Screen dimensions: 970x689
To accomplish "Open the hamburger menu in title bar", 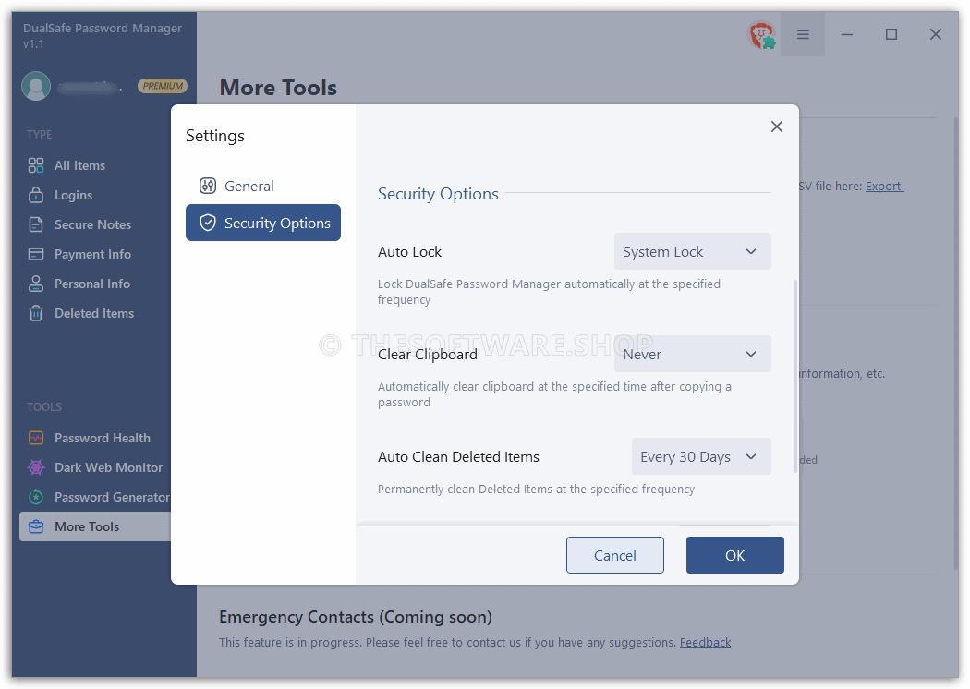I will [x=803, y=35].
